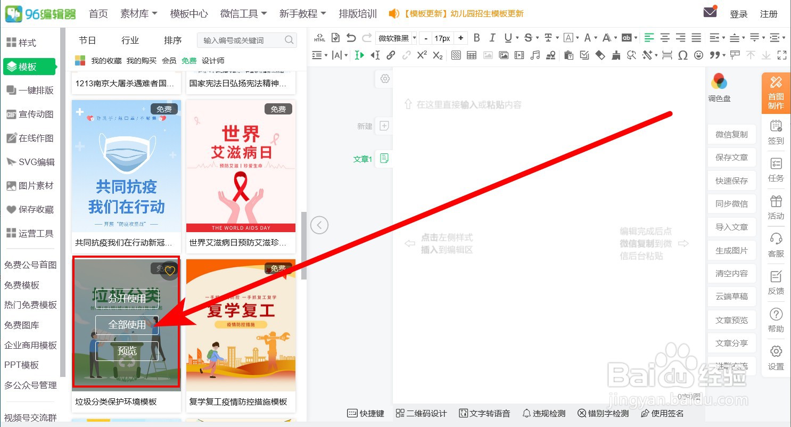Open 素材库 menu in top navigation
This screenshot has width=791, height=427.
coord(139,14)
